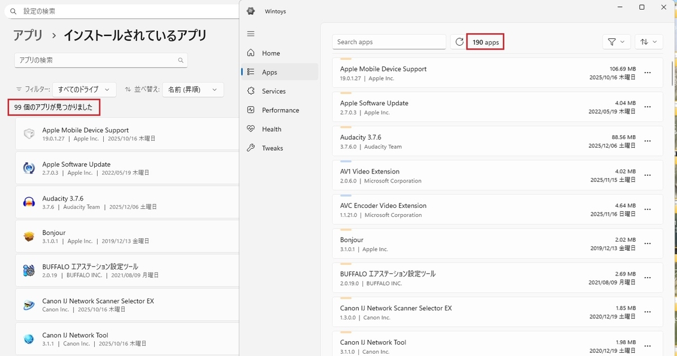The image size is (677, 356).
Task: Open more options for AV1 Video Extension
Action: tap(648, 175)
